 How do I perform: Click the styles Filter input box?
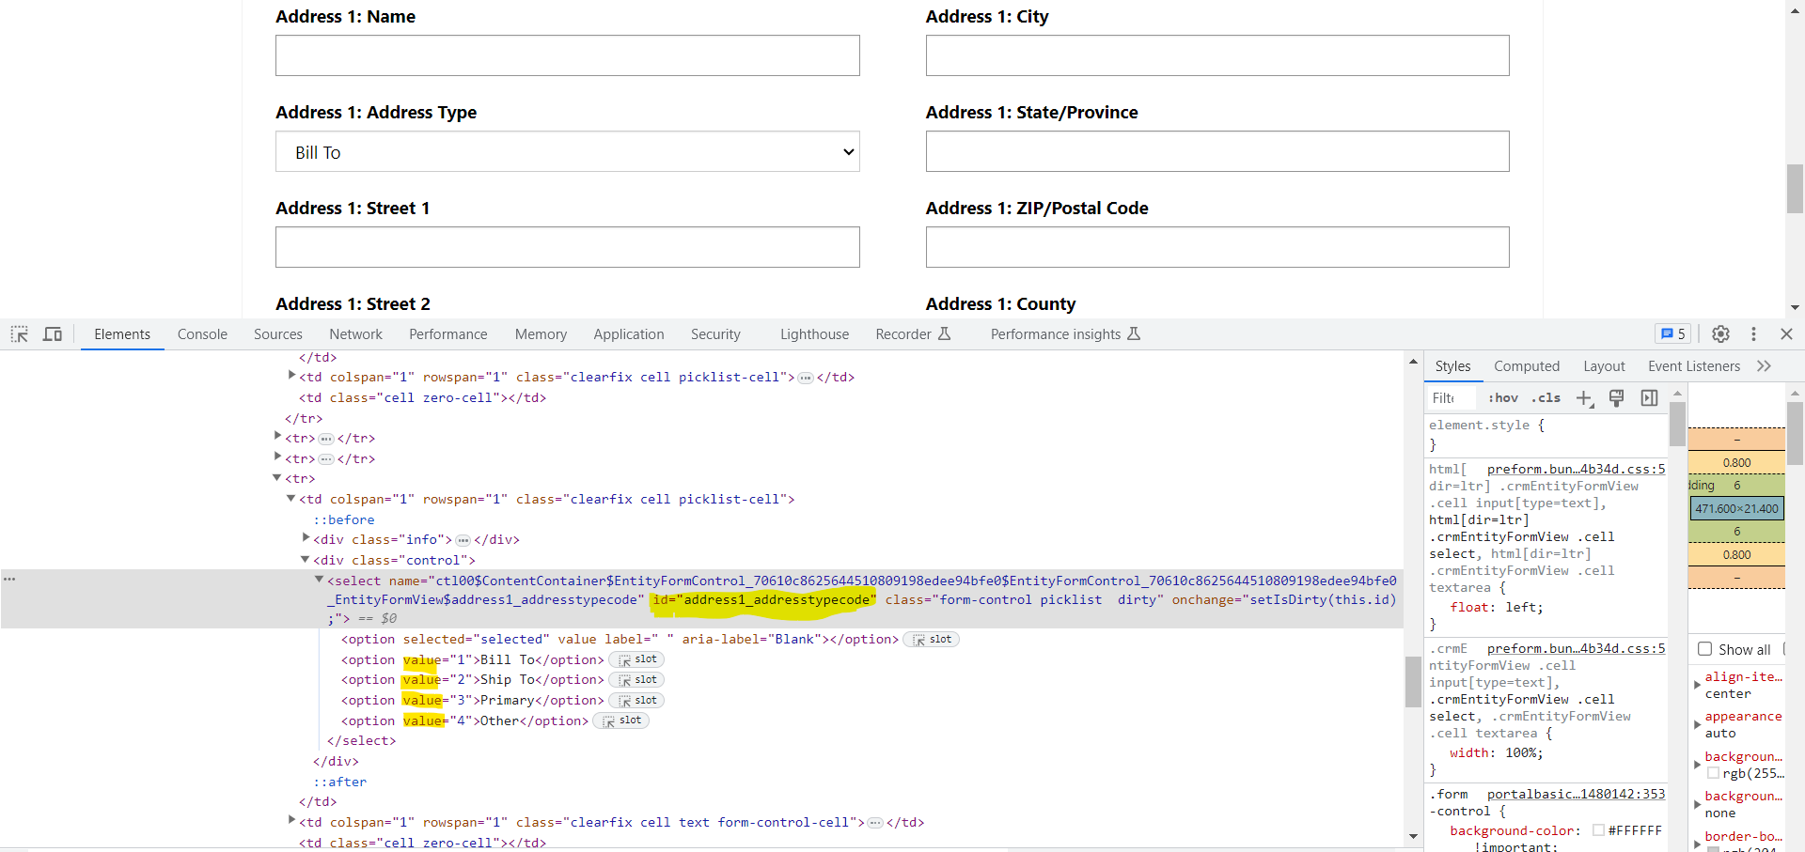click(1451, 398)
